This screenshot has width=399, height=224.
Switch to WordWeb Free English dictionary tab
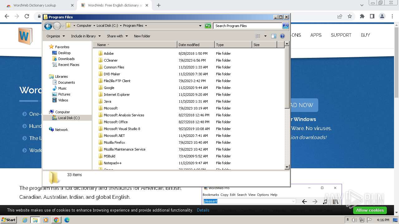pyautogui.click(x=114, y=5)
